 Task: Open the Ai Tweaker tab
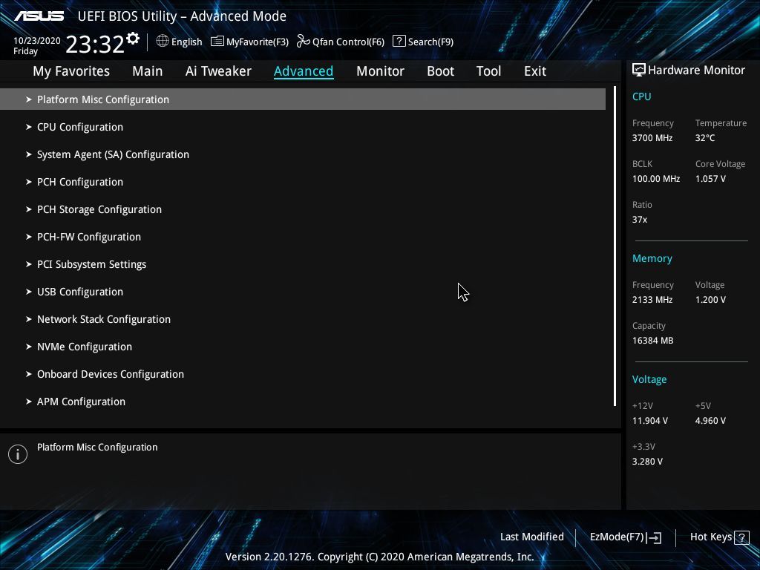[x=218, y=71]
